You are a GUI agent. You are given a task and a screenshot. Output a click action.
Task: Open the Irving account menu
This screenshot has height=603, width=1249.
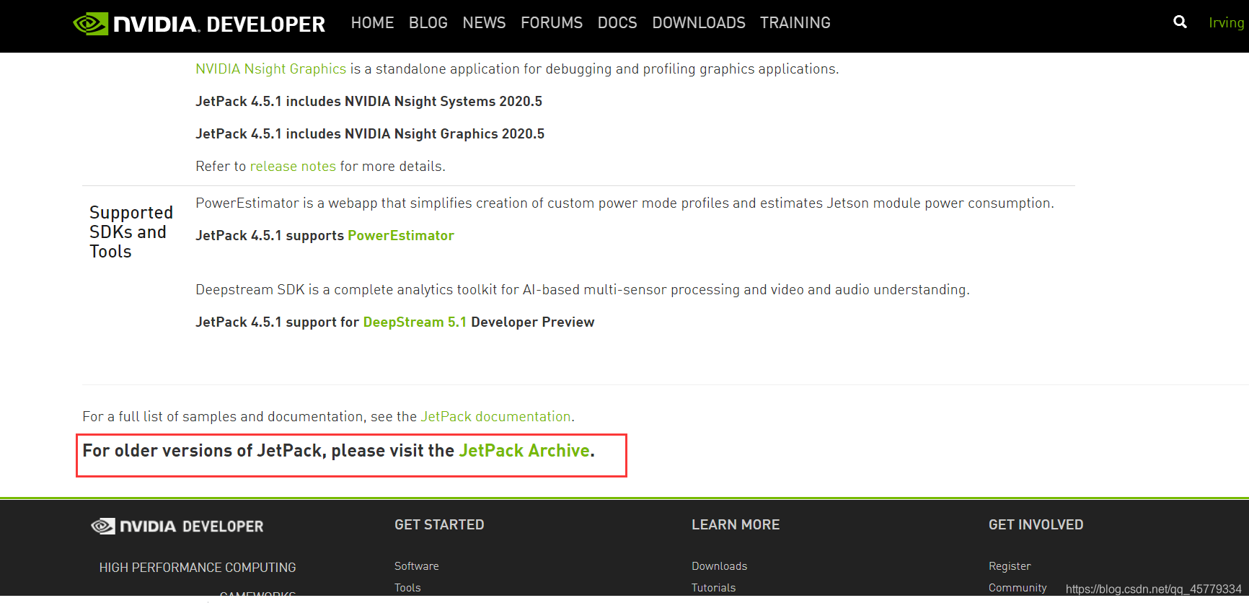click(1226, 23)
